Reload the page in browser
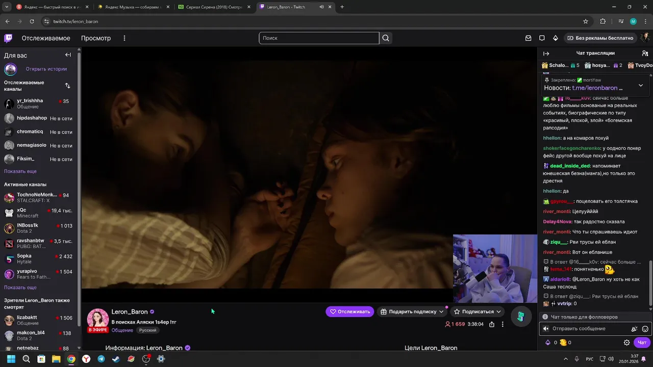The image size is (653, 367). (32, 21)
